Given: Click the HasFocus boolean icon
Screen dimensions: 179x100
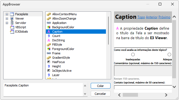Looking at the screenshot, I should click(x=49, y=62).
